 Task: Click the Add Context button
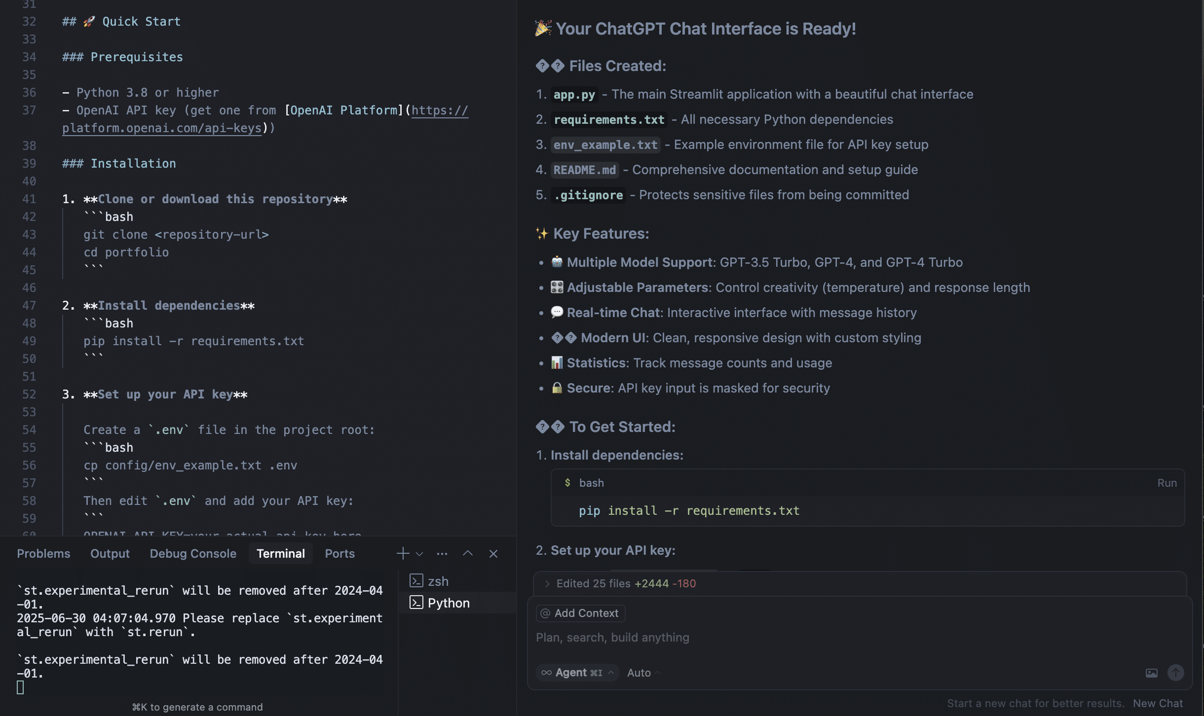coord(580,613)
